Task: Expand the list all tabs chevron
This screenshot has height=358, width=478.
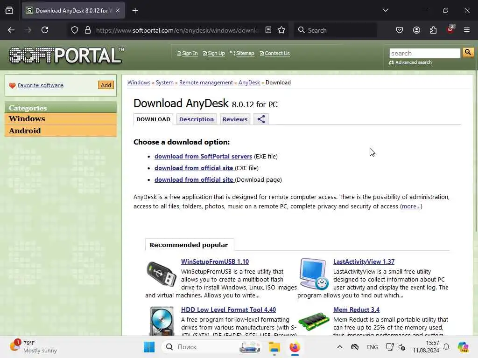Action: point(385,10)
